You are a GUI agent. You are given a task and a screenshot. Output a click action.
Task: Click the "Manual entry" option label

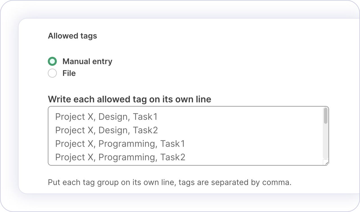pyautogui.click(x=87, y=61)
